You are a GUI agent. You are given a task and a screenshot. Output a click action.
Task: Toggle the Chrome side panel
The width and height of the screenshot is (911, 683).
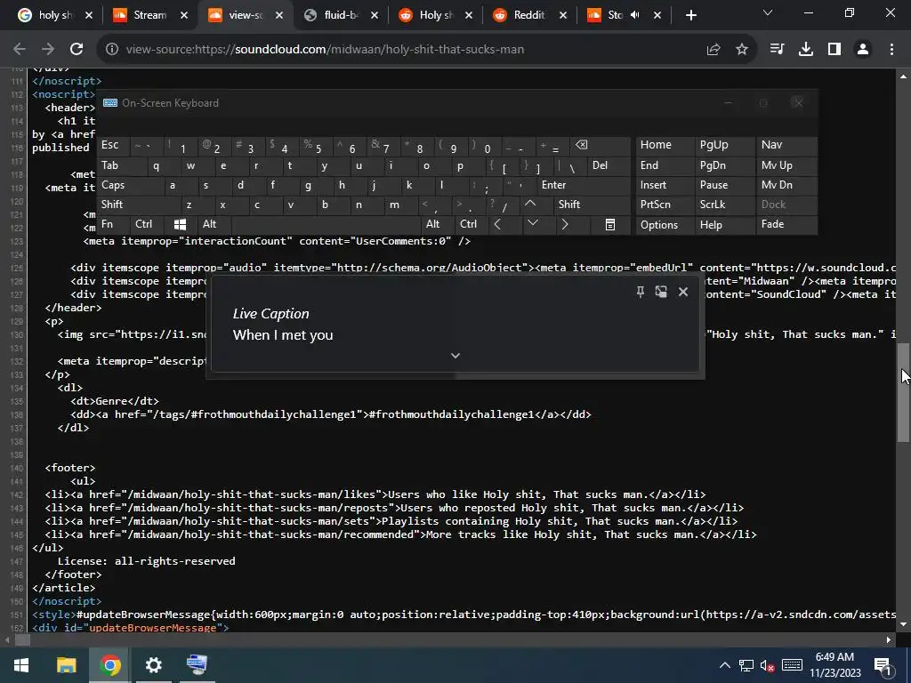[x=834, y=50]
